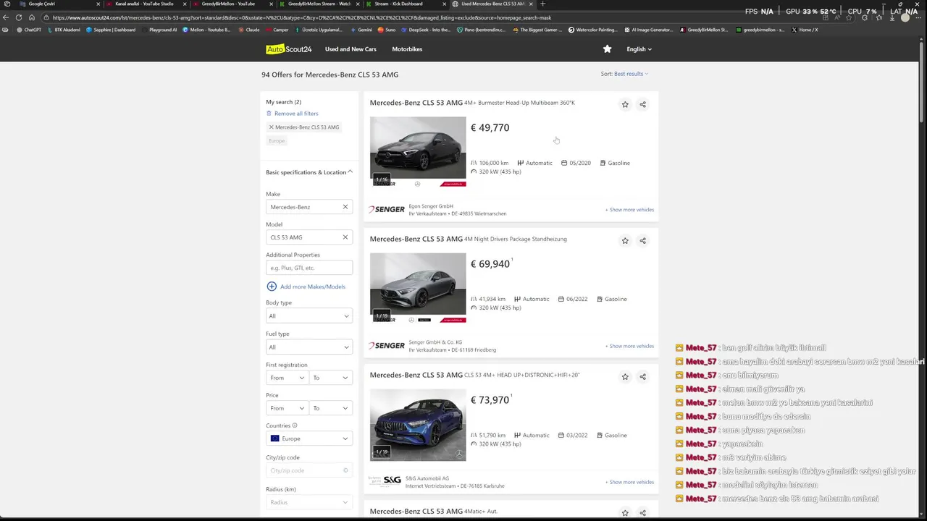
Task: Star the €73,970 CLS 53 listing
Action: [625, 376]
